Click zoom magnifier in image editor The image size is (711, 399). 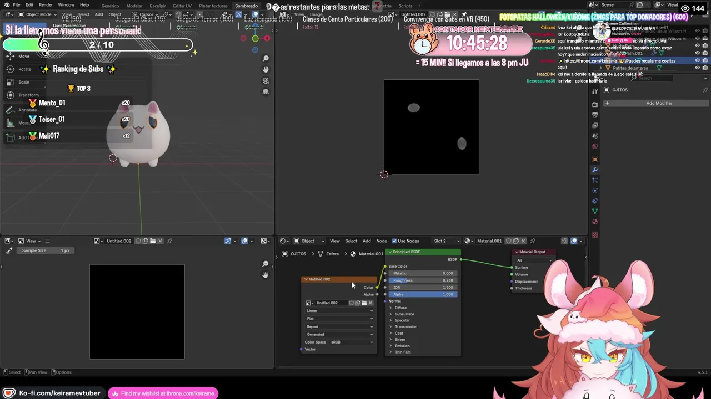coord(266,264)
